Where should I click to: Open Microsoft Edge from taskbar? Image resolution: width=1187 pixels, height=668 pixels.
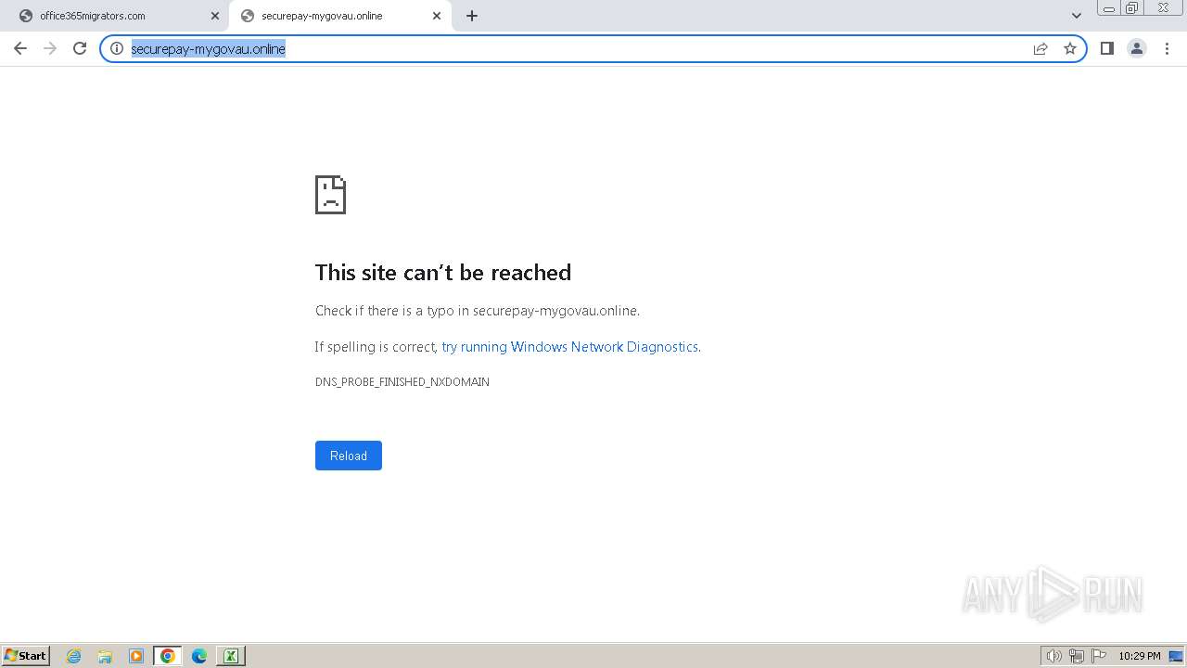point(199,656)
